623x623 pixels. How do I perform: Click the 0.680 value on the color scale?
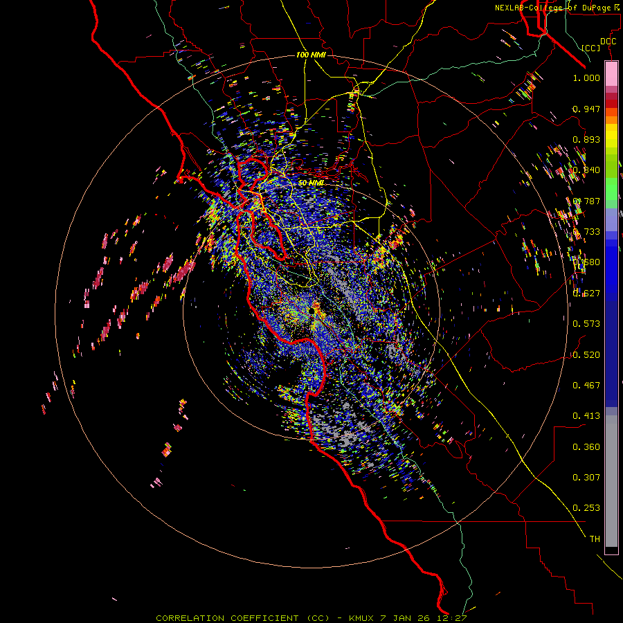click(x=586, y=262)
